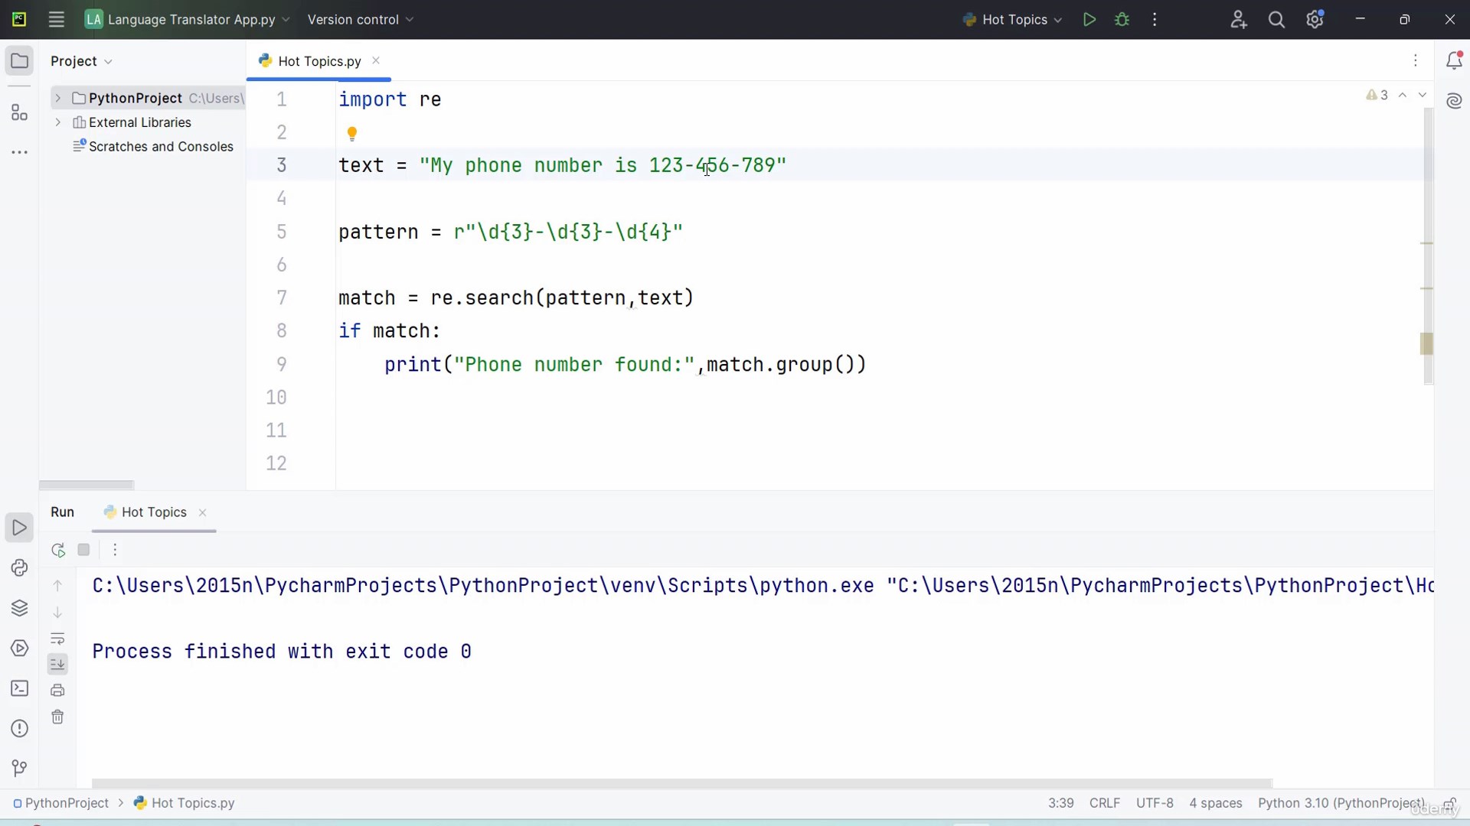This screenshot has height=826, width=1470.
Task: Stop the running process button
Action: click(84, 550)
